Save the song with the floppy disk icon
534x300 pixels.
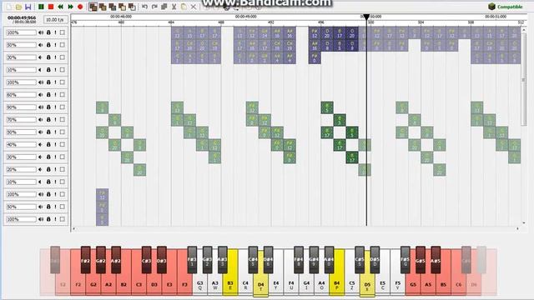coord(28,7)
